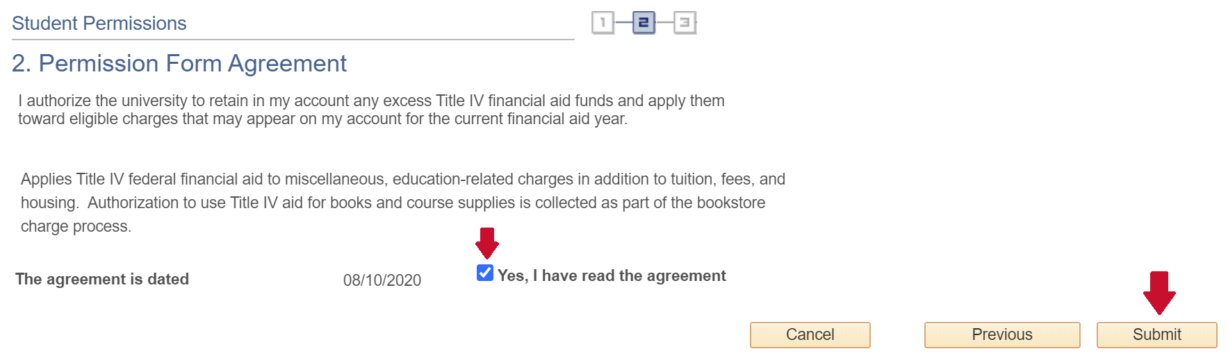Click the Student Permissions title
Viewport: 1228px width, 358px height.
click(99, 24)
